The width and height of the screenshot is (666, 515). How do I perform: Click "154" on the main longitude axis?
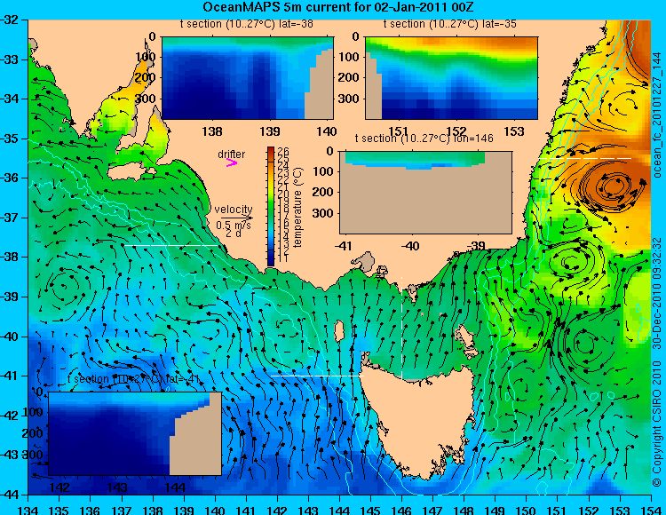point(651,510)
